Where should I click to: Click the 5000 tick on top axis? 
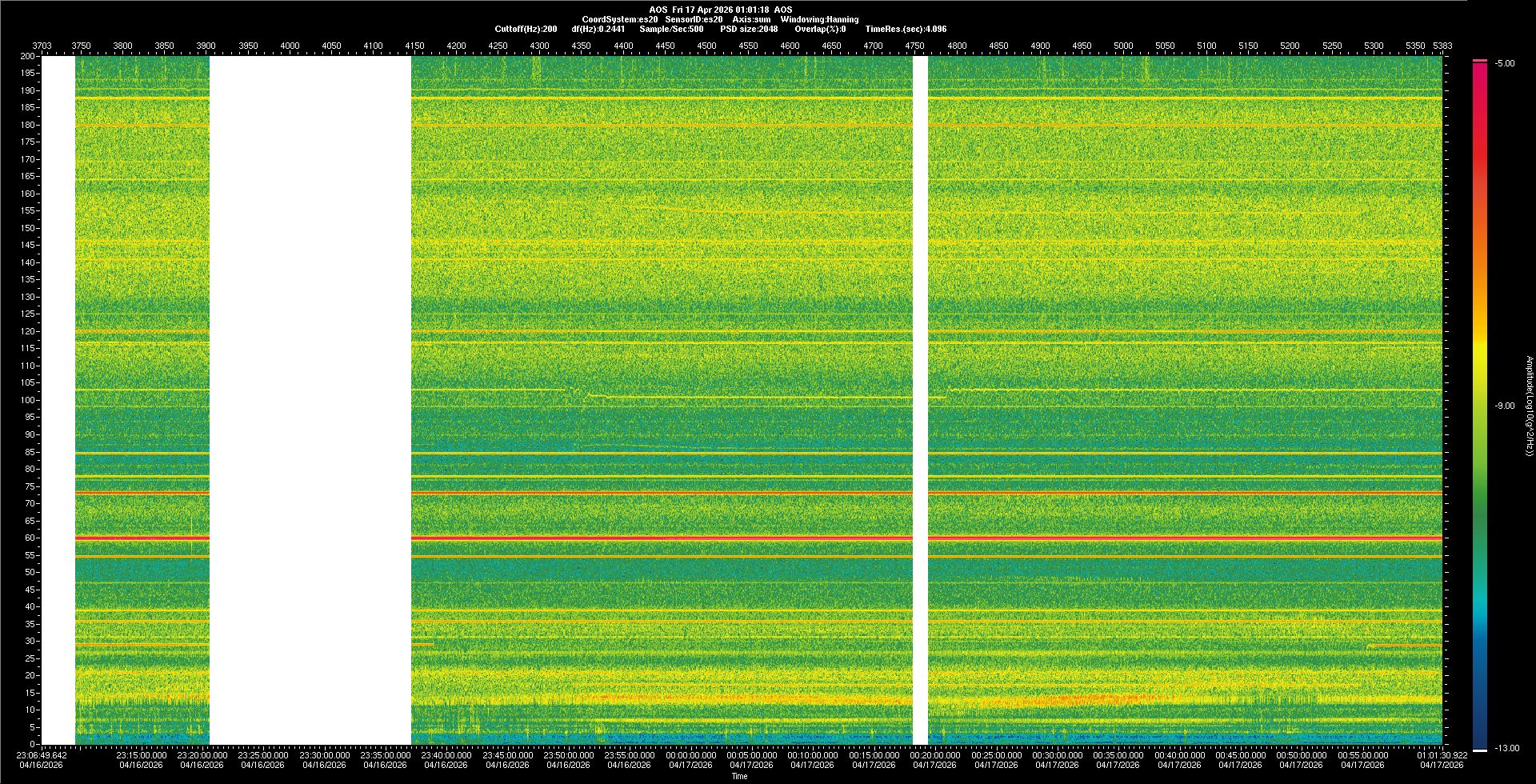1123,46
